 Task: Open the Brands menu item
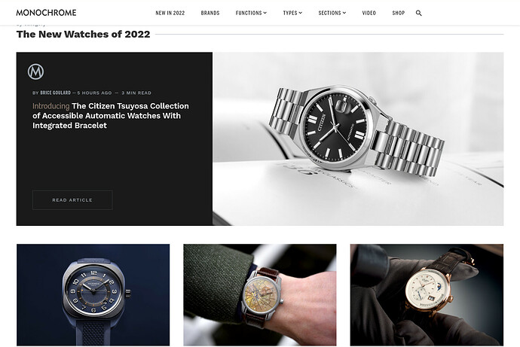(210, 13)
